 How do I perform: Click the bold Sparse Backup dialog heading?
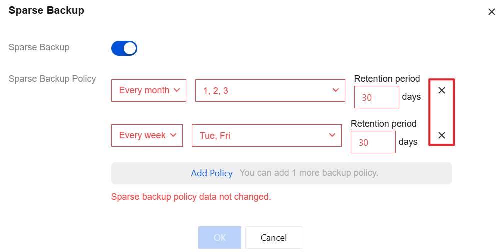46,10
